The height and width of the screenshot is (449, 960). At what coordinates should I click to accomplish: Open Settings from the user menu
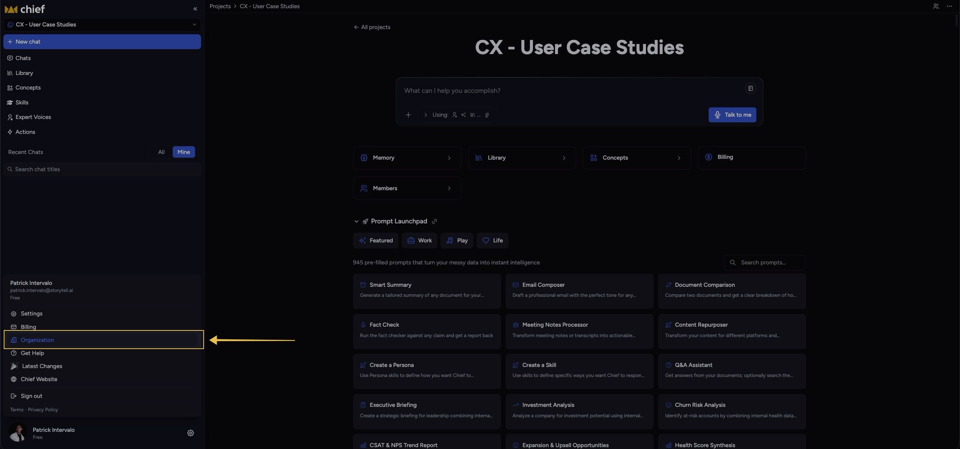click(102, 314)
